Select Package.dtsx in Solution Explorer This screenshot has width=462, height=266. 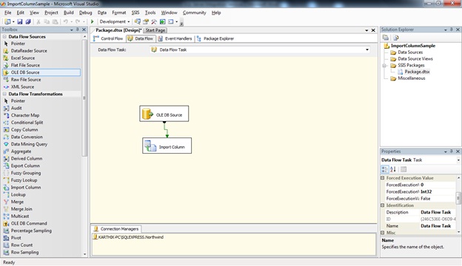coord(417,72)
